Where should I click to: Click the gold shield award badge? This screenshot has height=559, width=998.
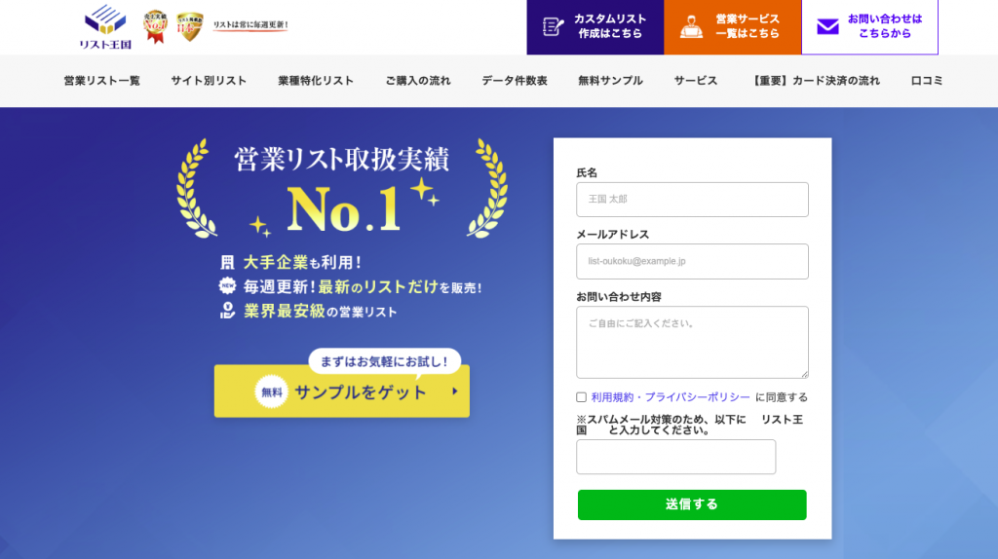190,27
